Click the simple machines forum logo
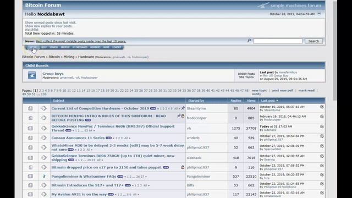Viewport: 352px width, 198px height. pyautogui.click(x=289, y=5)
